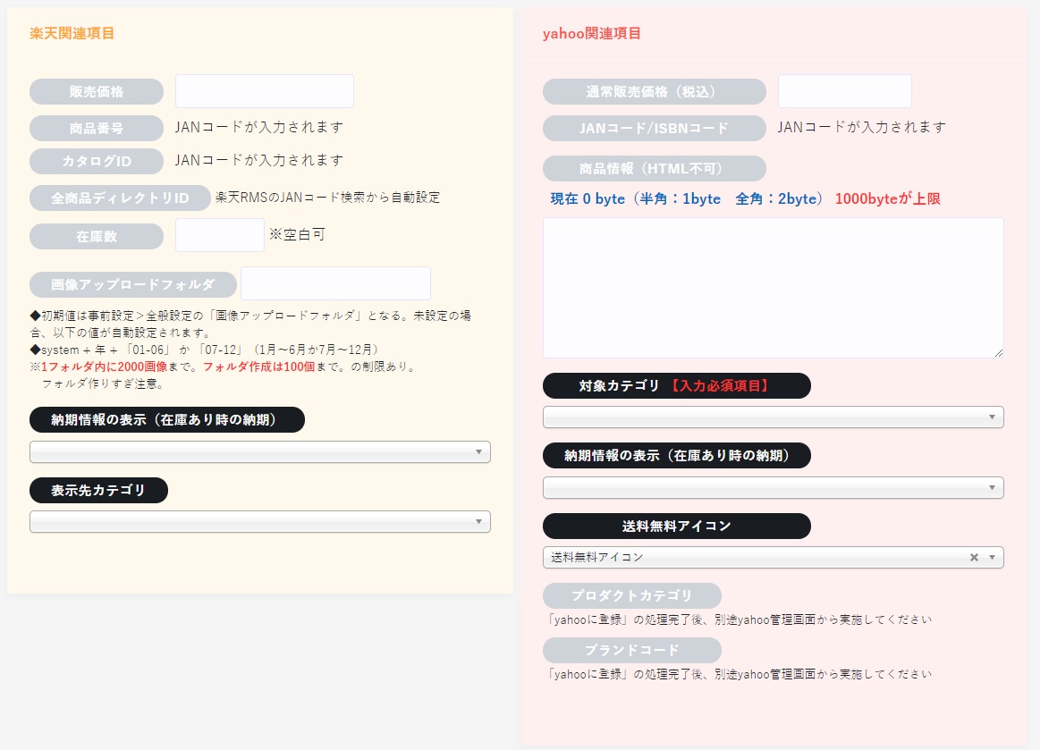This screenshot has height=750, width=1040.
Task: Click the 在庫数 label pill
Action: 97,236
